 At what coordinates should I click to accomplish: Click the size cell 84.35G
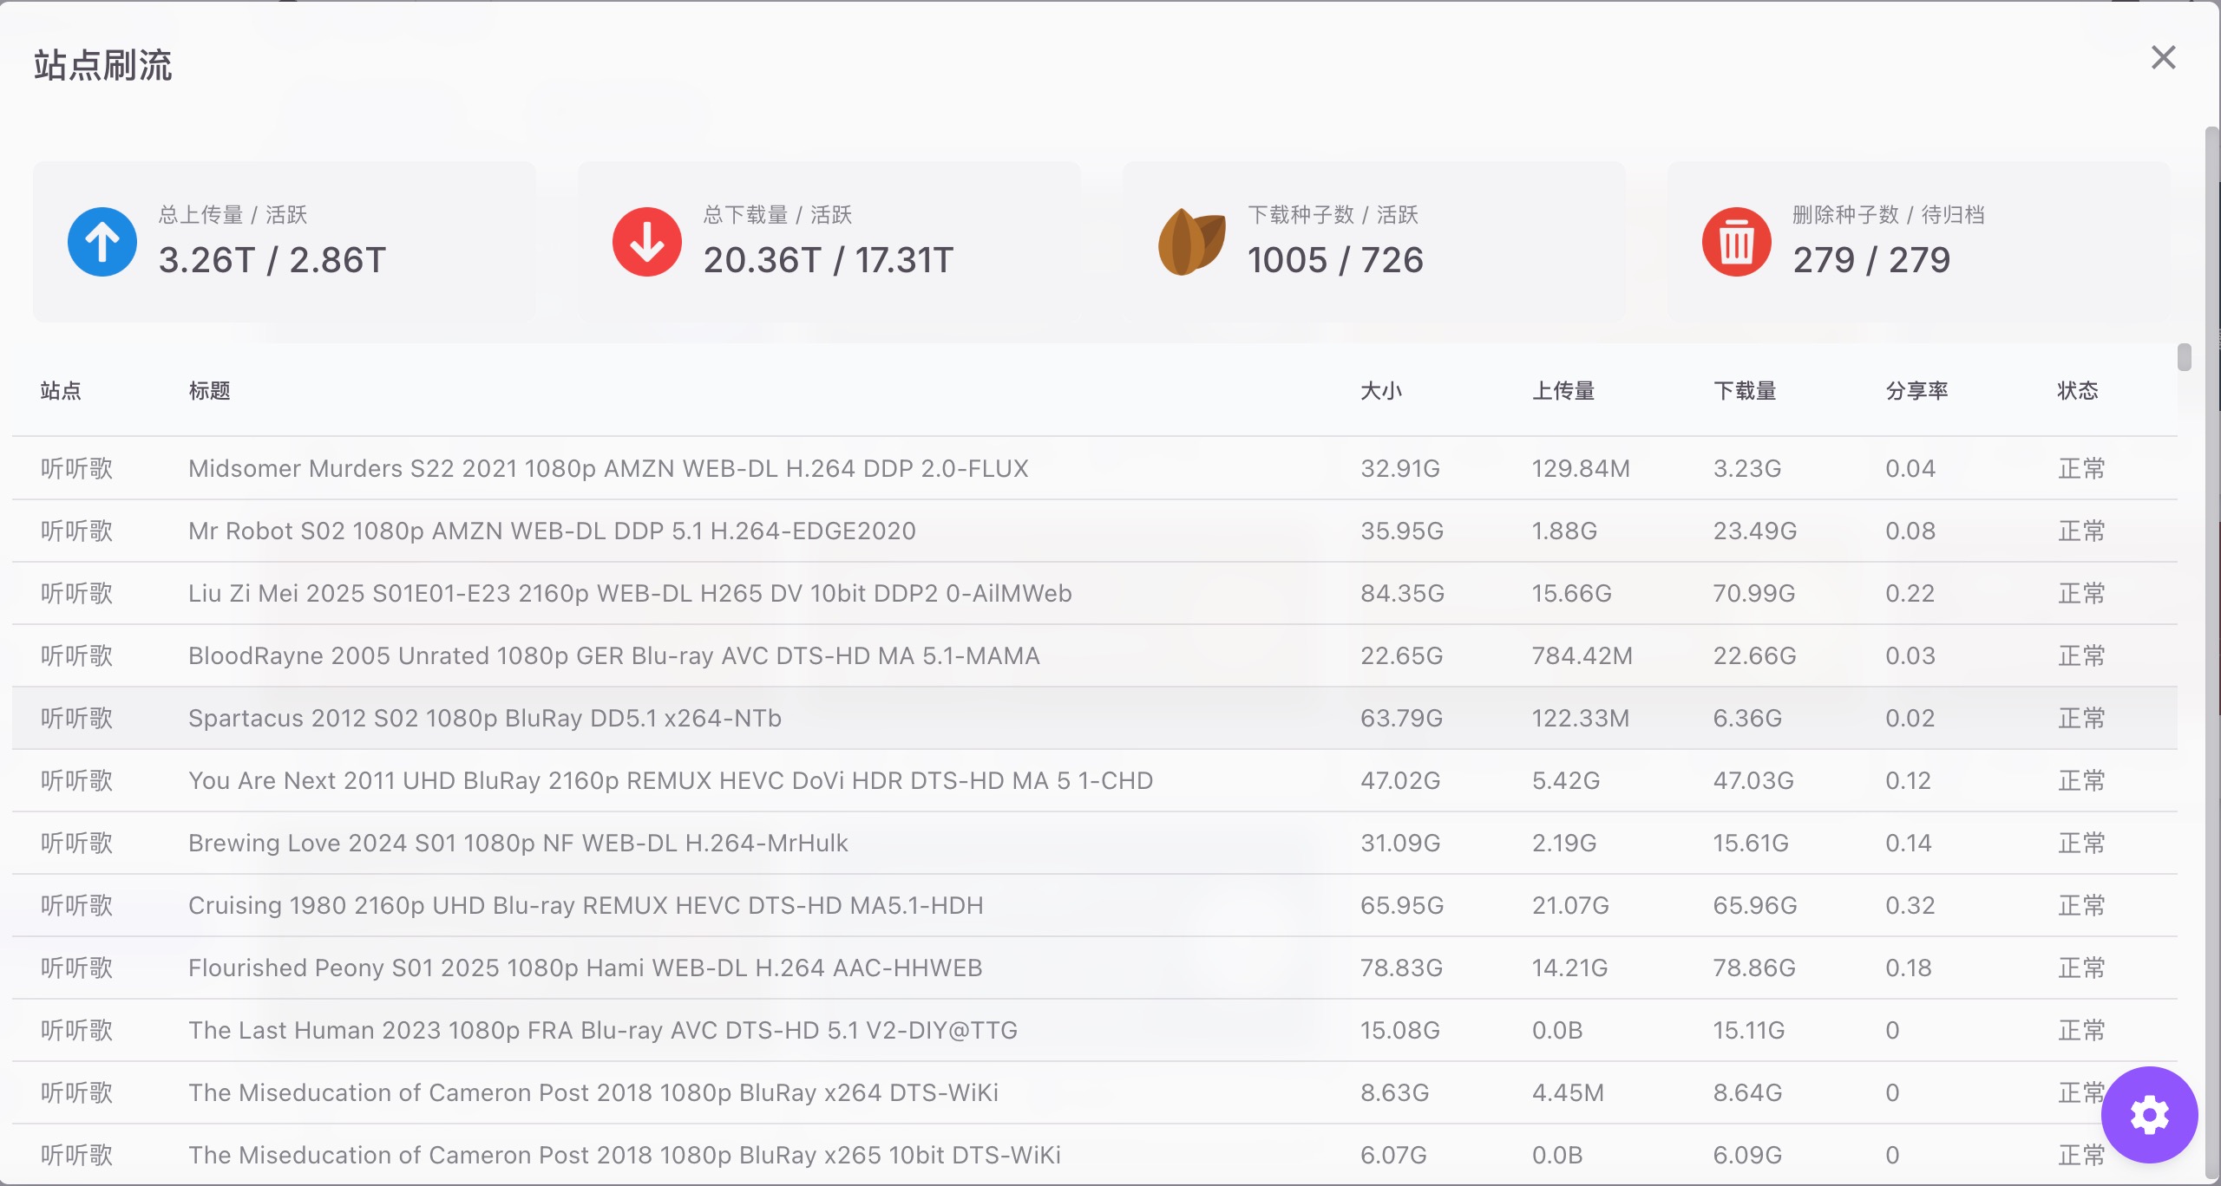click(1403, 593)
